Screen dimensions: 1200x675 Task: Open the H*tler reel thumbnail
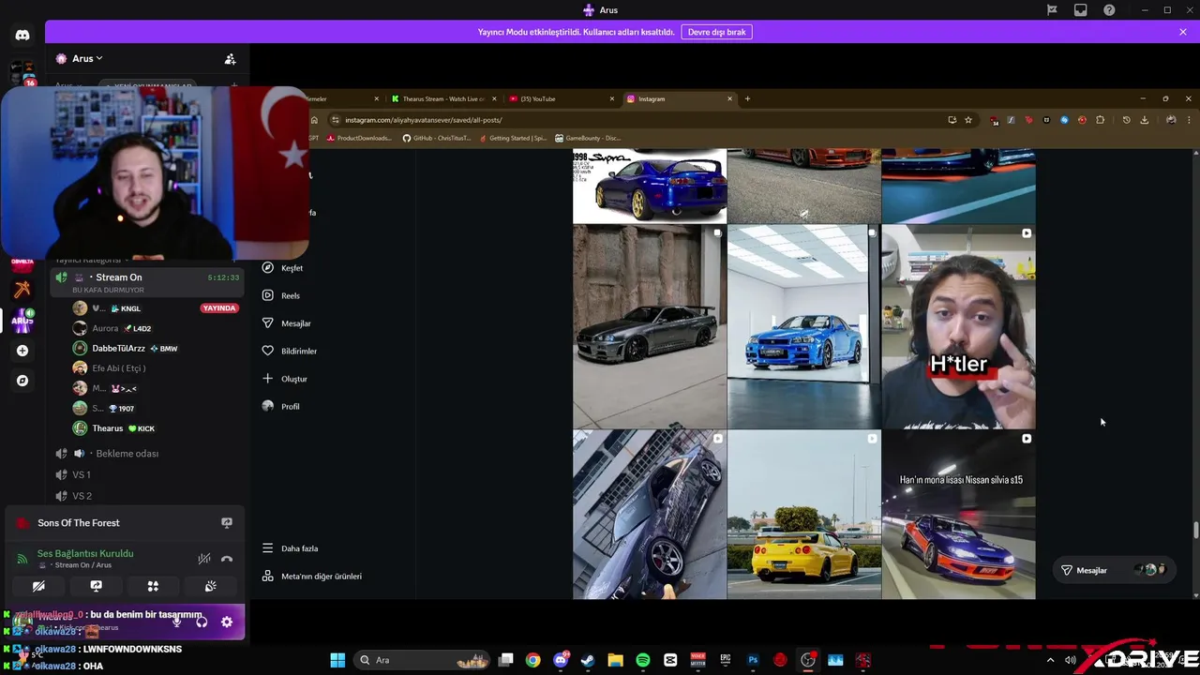pos(958,326)
